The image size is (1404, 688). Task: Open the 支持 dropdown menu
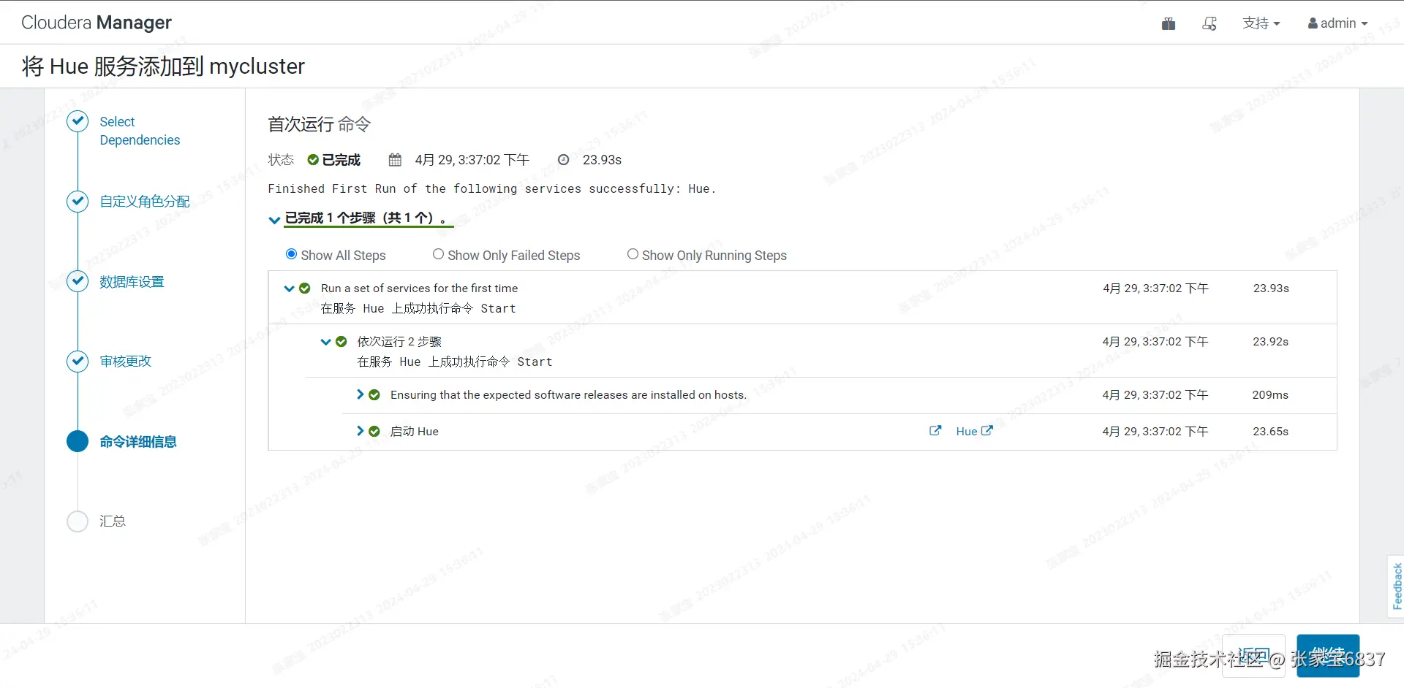click(x=1261, y=23)
